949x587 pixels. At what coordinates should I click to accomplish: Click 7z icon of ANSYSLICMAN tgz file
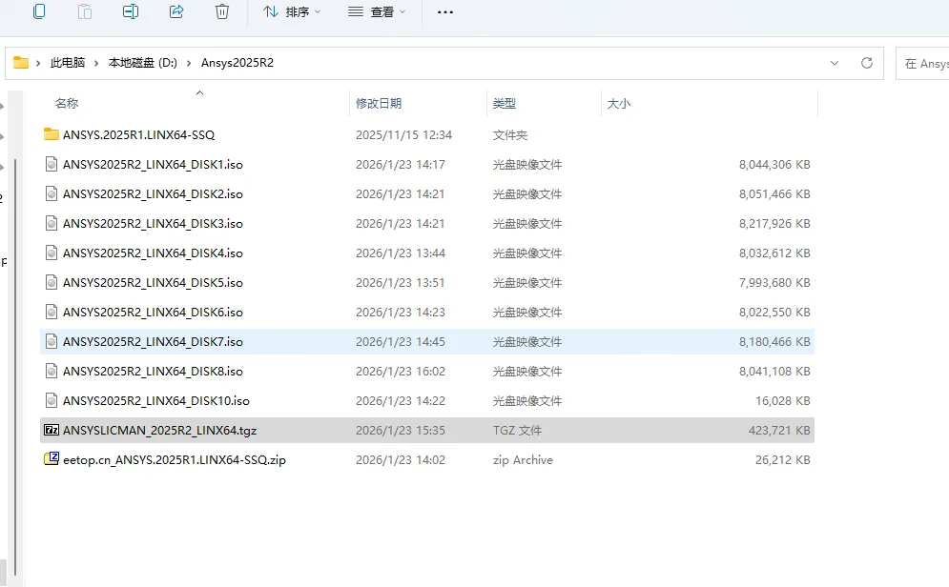click(52, 430)
